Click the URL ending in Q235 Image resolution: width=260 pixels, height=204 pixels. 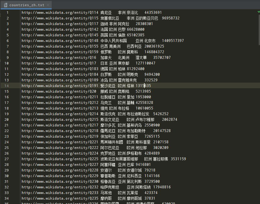(60, 198)
